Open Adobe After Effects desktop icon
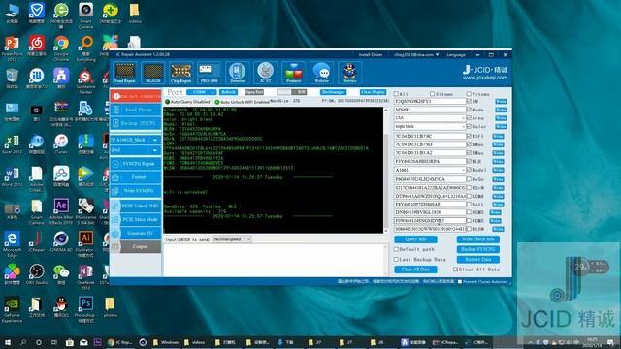The height and width of the screenshot is (349, 621). [61, 211]
